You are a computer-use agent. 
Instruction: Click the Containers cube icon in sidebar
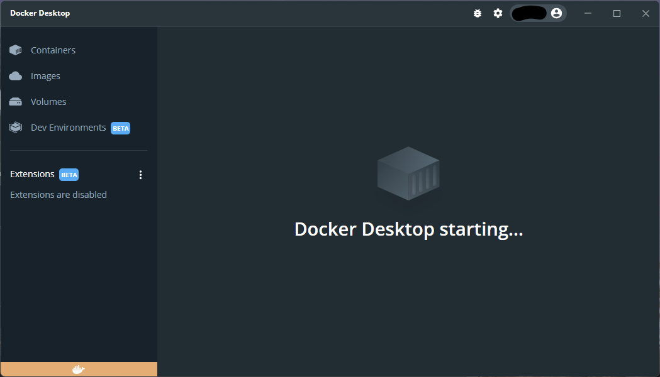(x=16, y=50)
